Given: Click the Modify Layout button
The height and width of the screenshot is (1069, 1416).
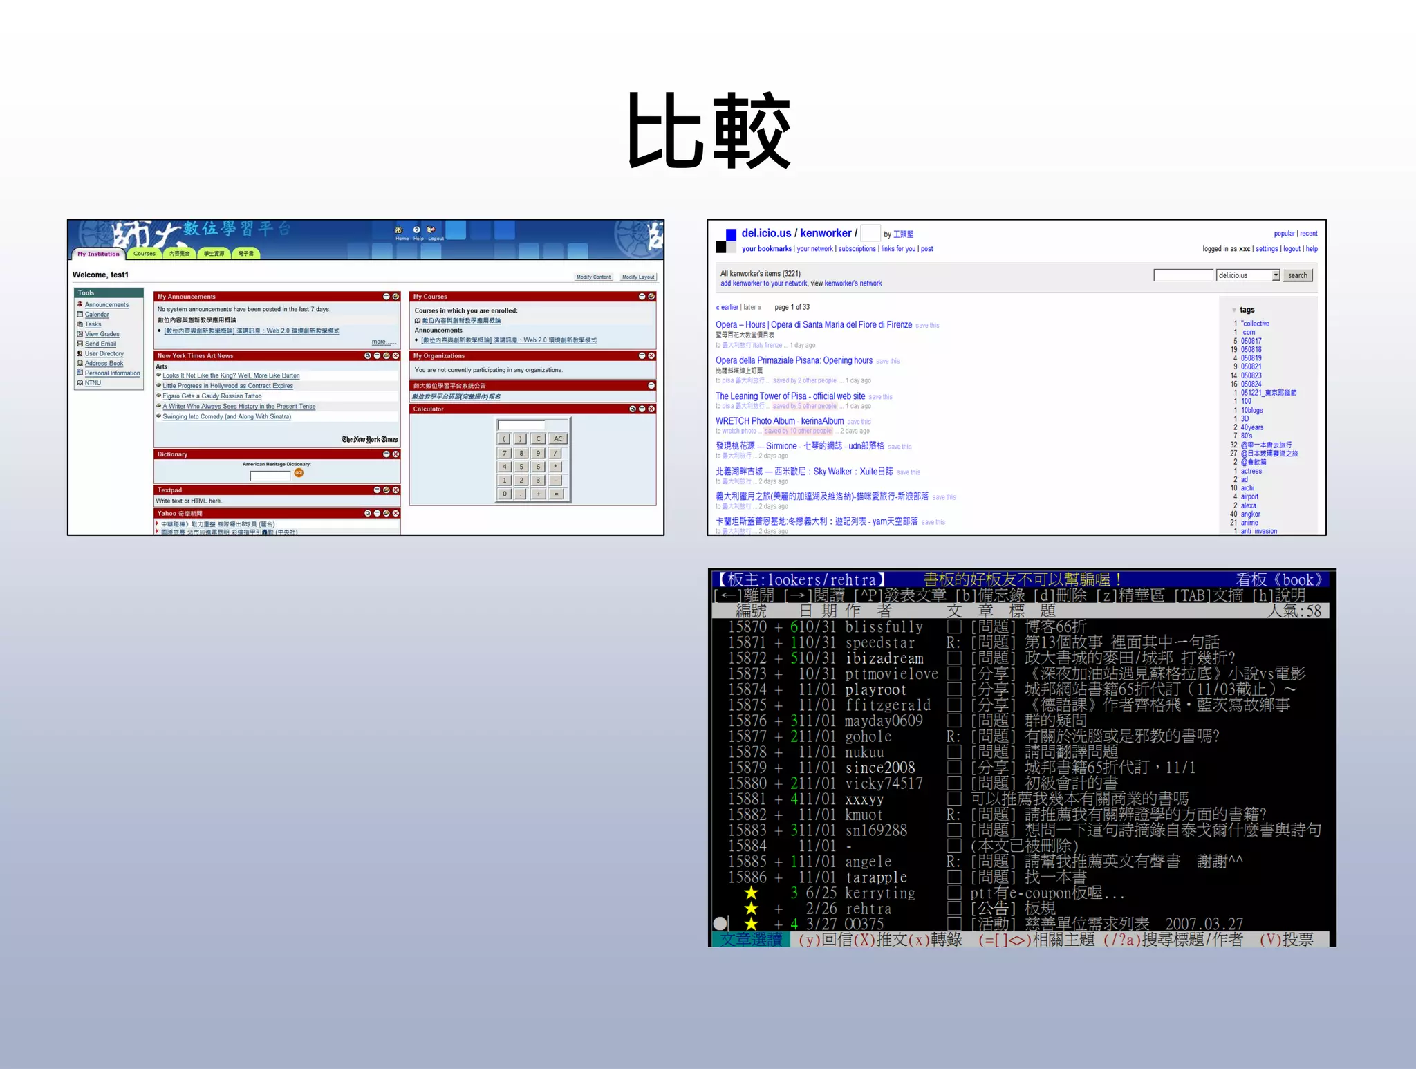Looking at the screenshot, I should pos(637,277).
